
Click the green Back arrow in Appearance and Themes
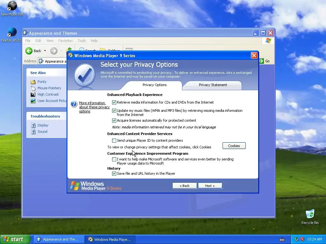[29, 51]
